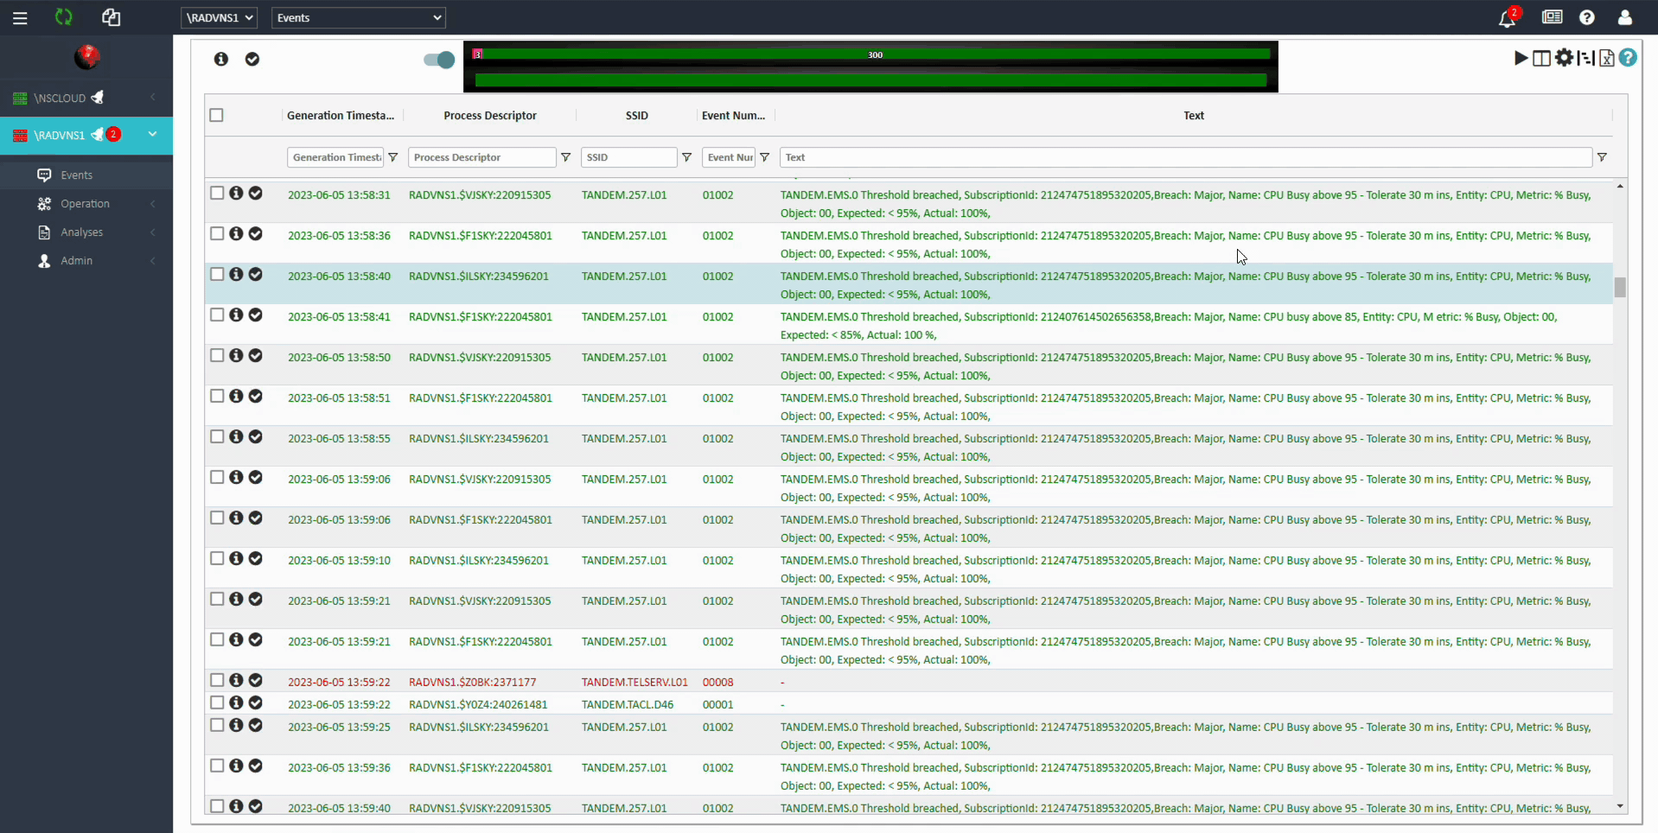Click the Text filter input field
Viewport: 1658px width, 833px height.
(1186, 157)
